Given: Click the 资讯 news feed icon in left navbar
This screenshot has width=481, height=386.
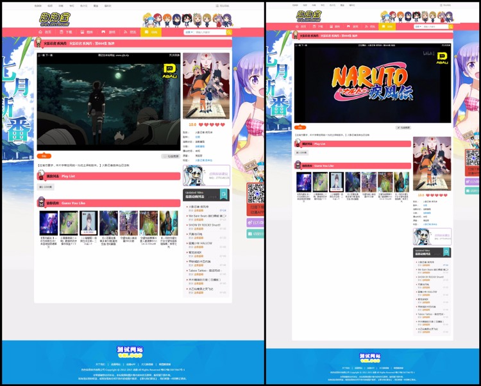Looking at the screenshot, I should (125, 32).
